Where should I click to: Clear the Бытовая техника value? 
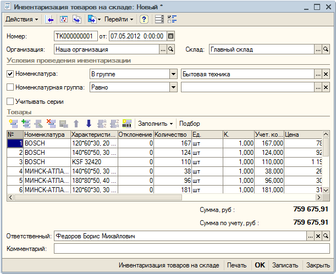click(326, 74)
